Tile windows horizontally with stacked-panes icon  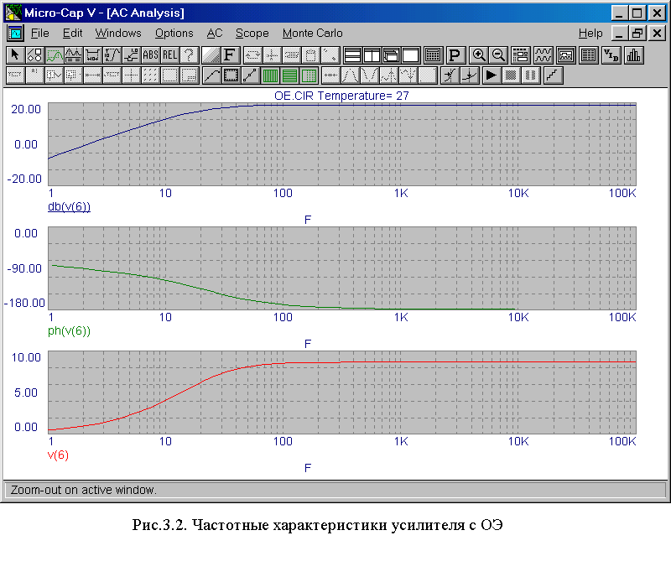point(352,55)
